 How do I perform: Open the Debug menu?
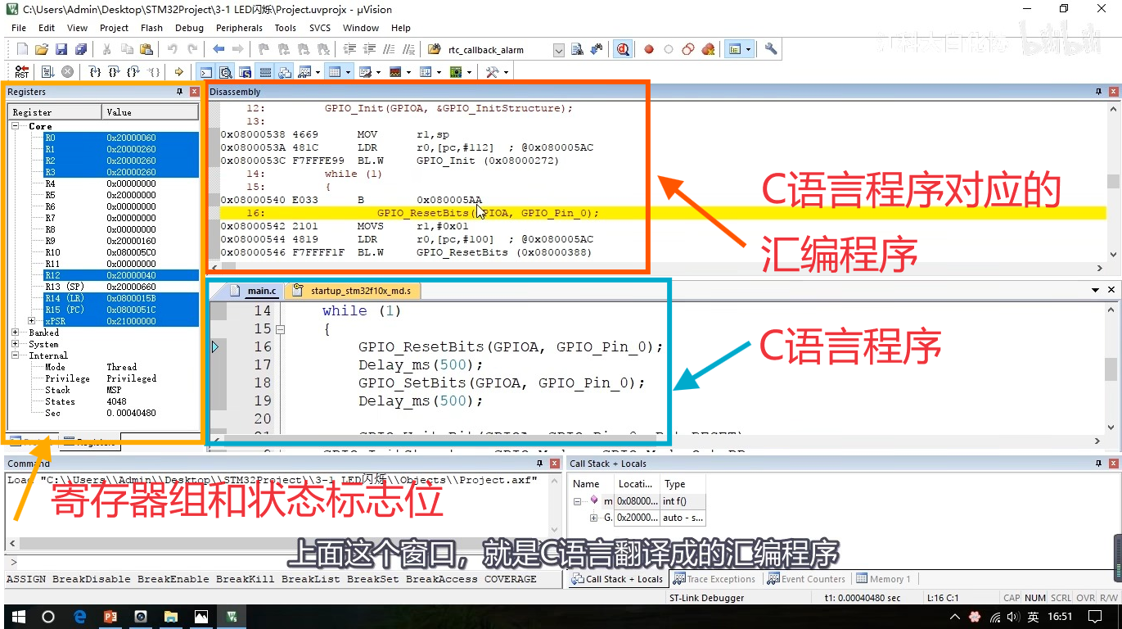point(189,28)
